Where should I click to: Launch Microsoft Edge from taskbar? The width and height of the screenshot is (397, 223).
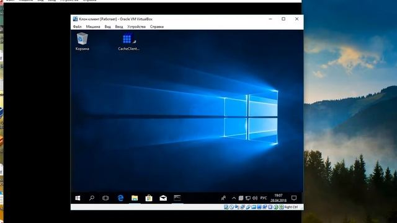pos(120,198)
